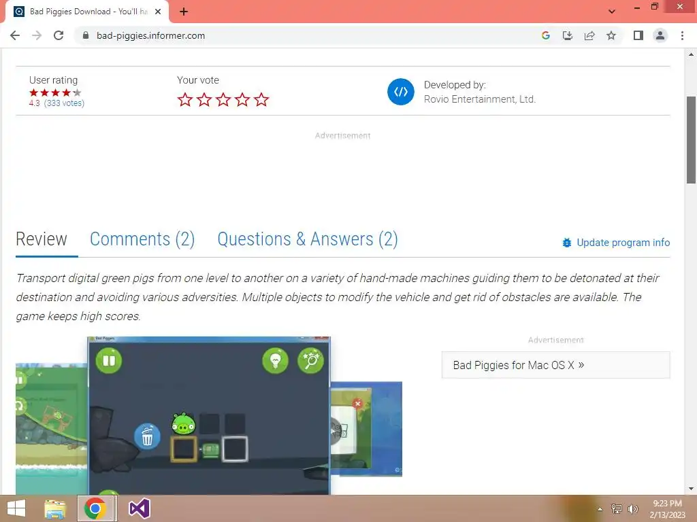Share this page using the share icon
Image resolution: width=697 pixels, height=522 pixels.
(589, 35)
